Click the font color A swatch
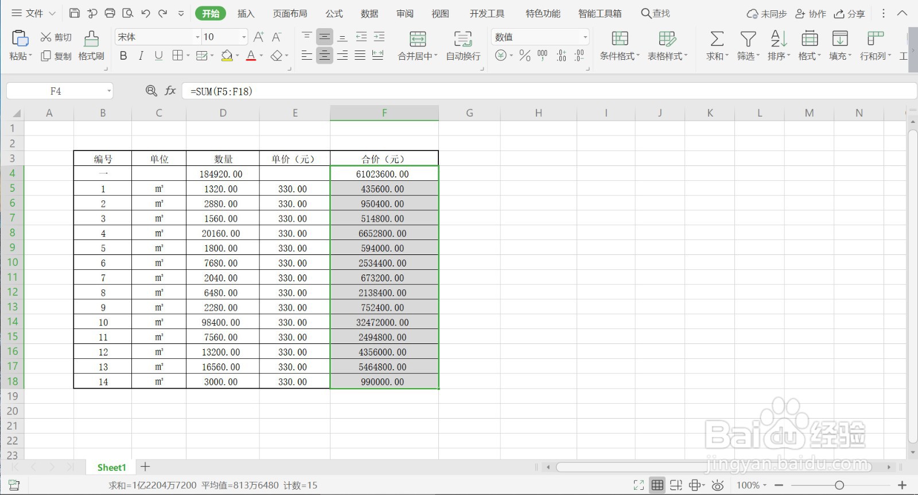Viewport: 918px width, 495px height. point(251,56)
